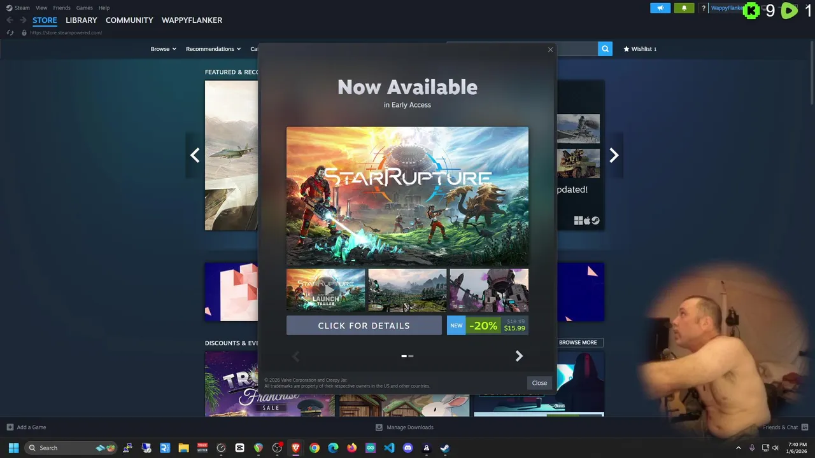Screen dimensions: 815x458
Task: Open Brave browser from the taskbar
Action: point(295,448)
